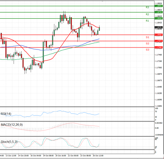Click the 1.16285 price axis value

pyautogui.click(x=159, y=93)
